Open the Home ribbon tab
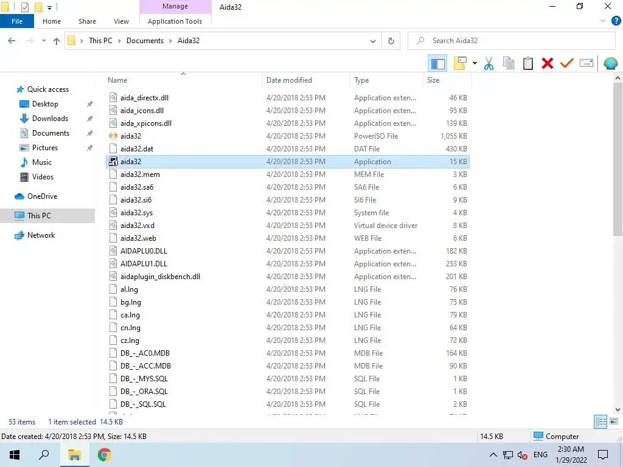Screen dimensions: 623x467 coord(52,21)
